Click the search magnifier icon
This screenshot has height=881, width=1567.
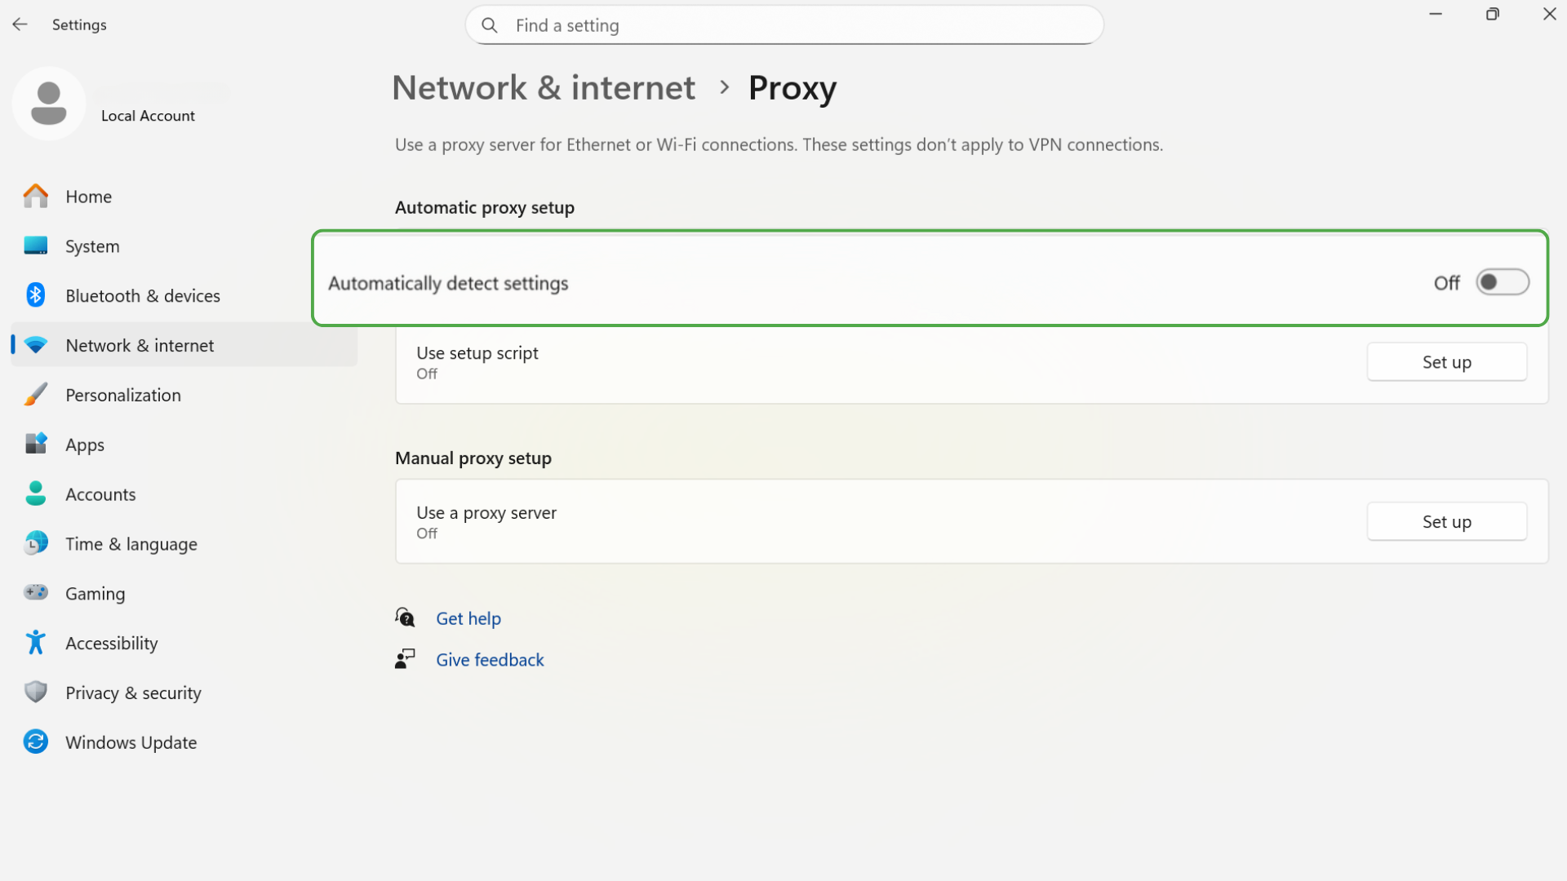point(490,25)
